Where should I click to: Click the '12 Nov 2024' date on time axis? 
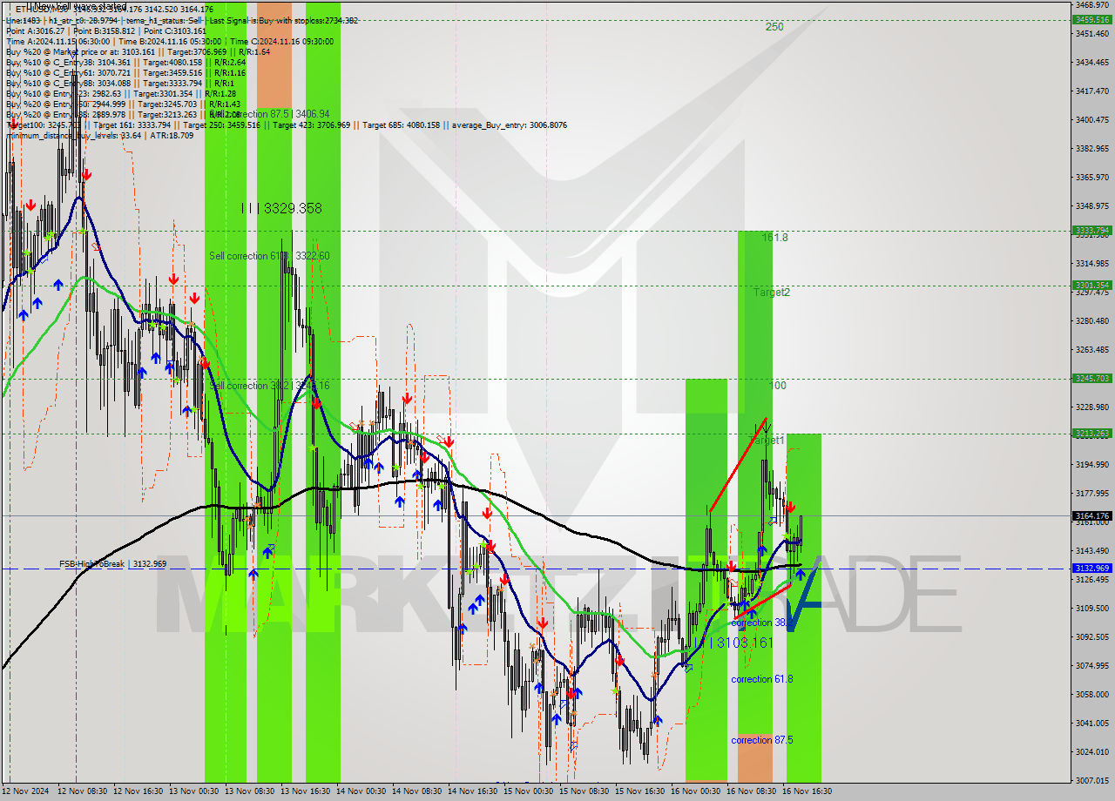click(x=25, y=791)
